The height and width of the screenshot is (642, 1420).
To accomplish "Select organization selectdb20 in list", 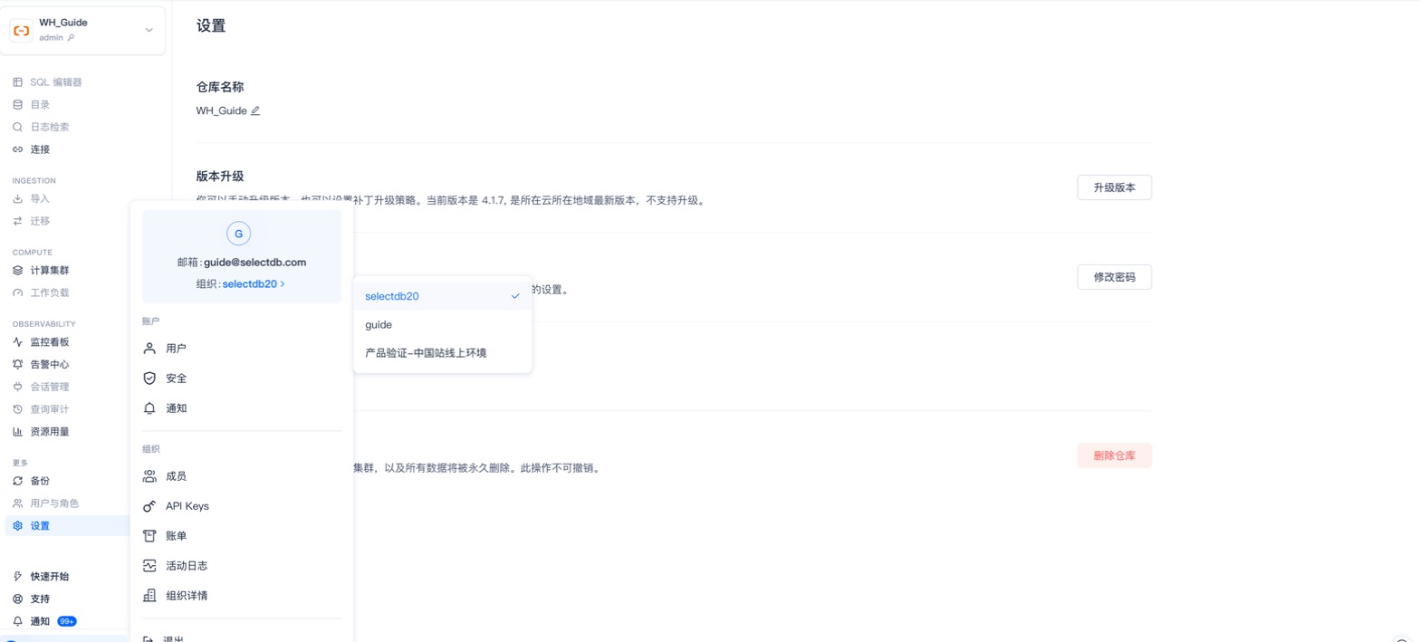I will [x=443, y=296].
